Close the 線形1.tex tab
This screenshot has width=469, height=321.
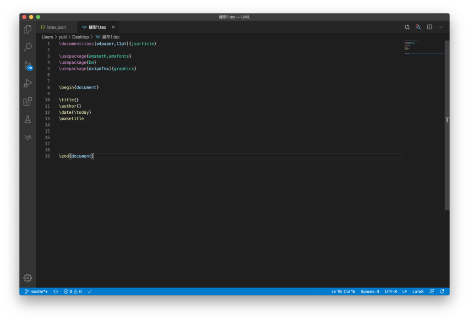pos(113,27)
